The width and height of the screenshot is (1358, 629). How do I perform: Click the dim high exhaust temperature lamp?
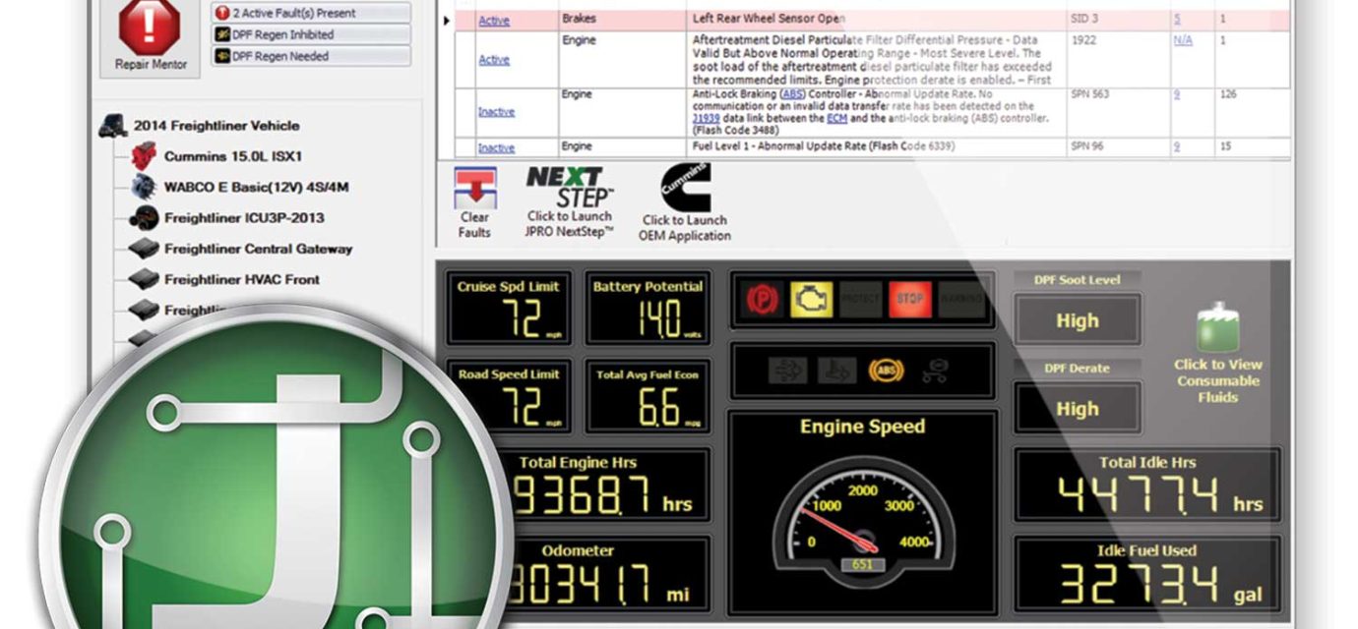point(836,371)
